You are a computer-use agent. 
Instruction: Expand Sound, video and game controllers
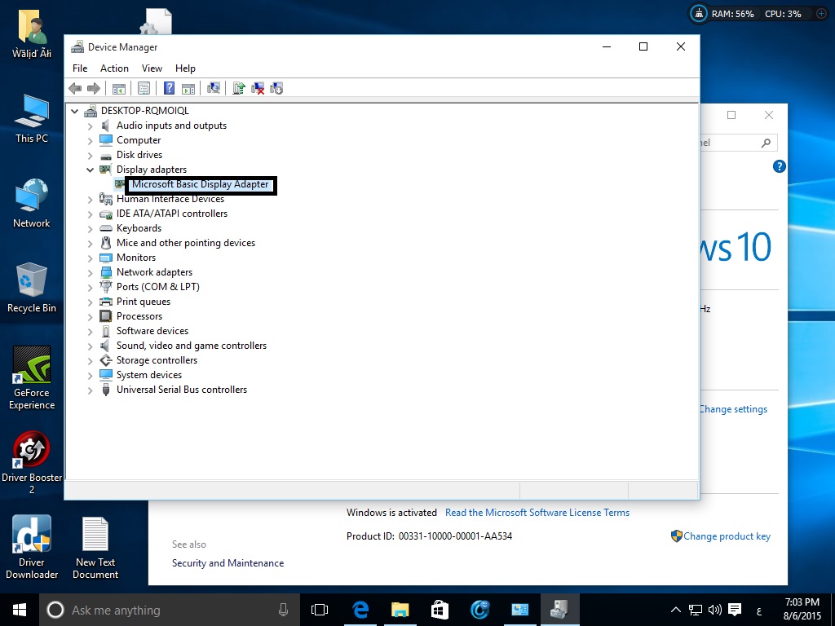tap(90, 346)
